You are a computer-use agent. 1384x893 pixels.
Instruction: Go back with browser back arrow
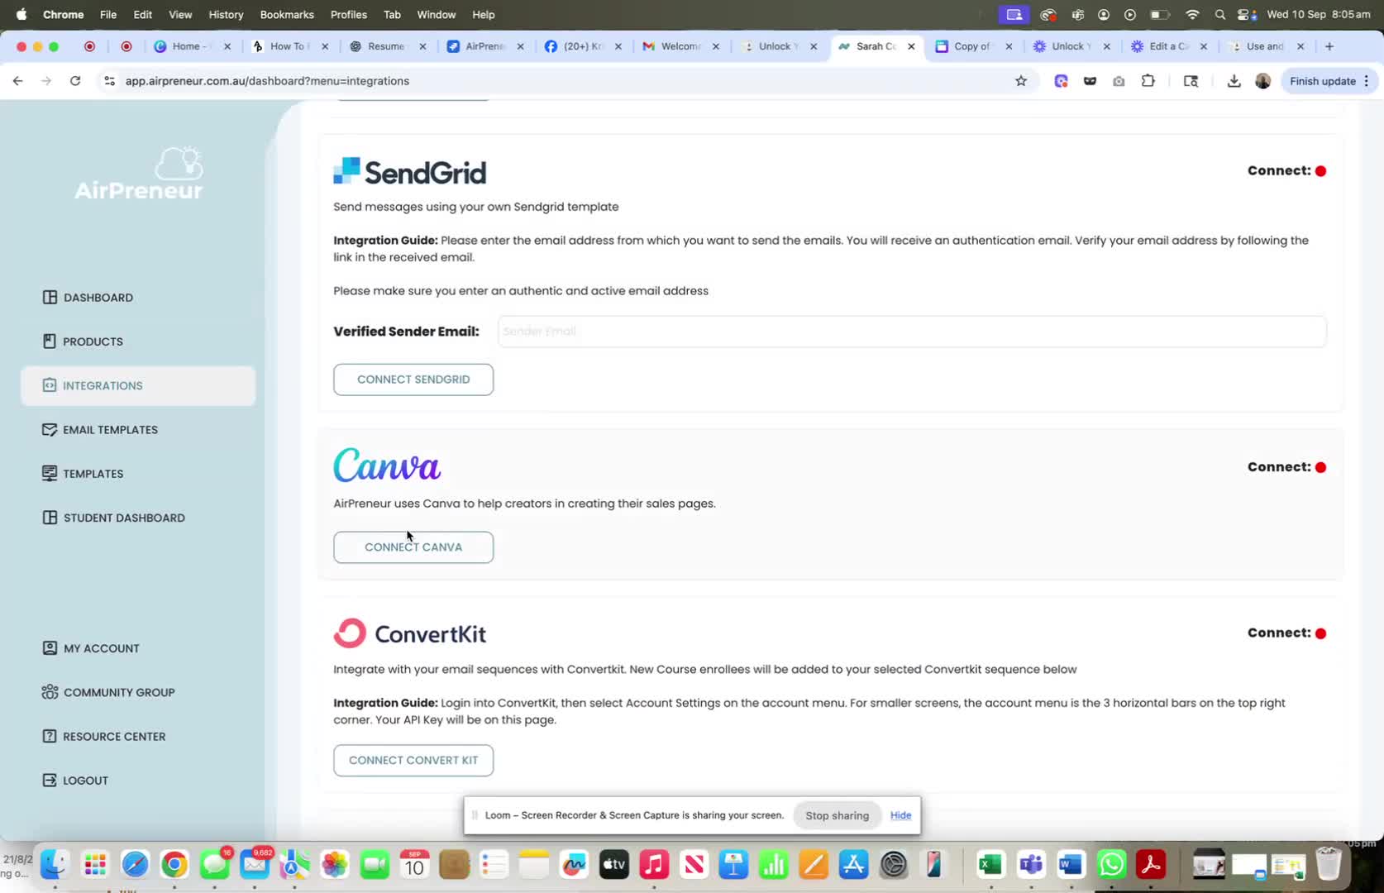(17, 81)
